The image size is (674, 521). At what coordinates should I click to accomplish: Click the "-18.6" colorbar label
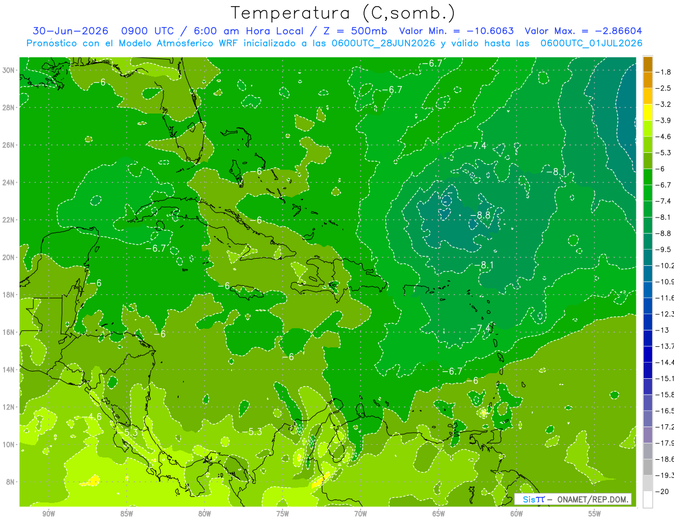coord(664,459)
